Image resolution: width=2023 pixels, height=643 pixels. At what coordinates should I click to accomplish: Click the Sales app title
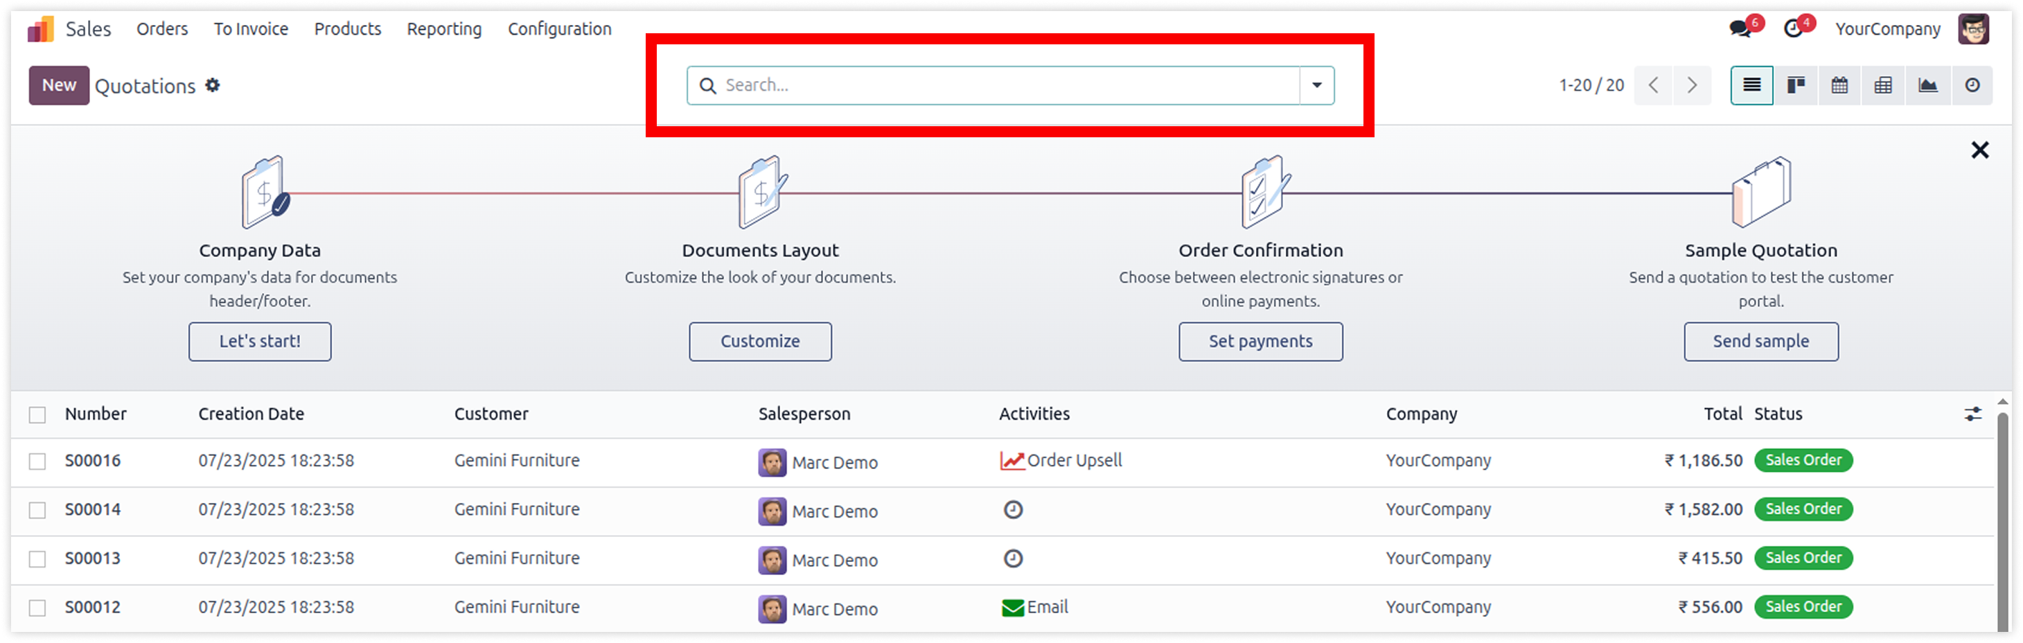coord(88,29)
